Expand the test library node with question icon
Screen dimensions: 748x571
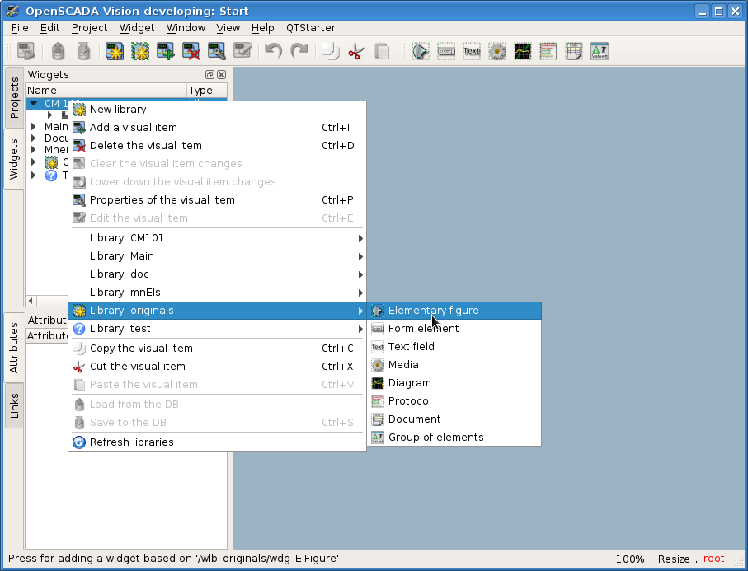tap(33, 175)
